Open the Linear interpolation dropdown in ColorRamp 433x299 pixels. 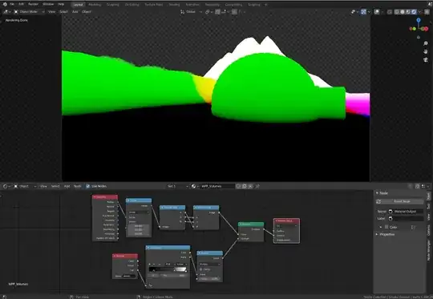pyautogui.click(x=181, y=265)
